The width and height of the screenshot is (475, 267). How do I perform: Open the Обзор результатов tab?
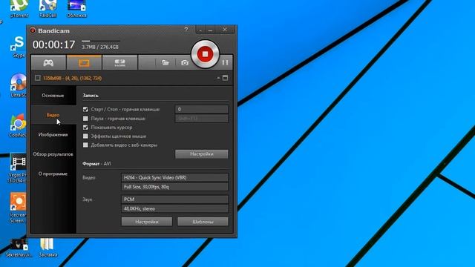(53, 154)
